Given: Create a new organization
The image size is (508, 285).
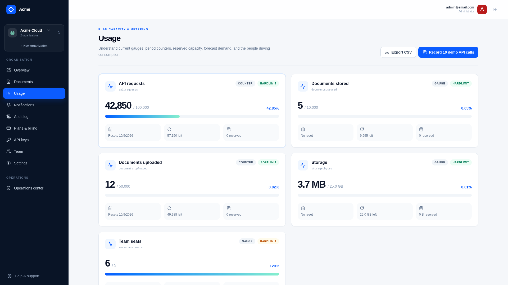Looking at the screenshot, I should [34, 46].
